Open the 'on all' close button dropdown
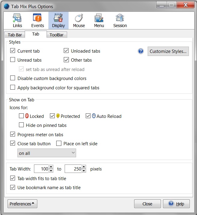197x215 pixels. tap(47, 153)
